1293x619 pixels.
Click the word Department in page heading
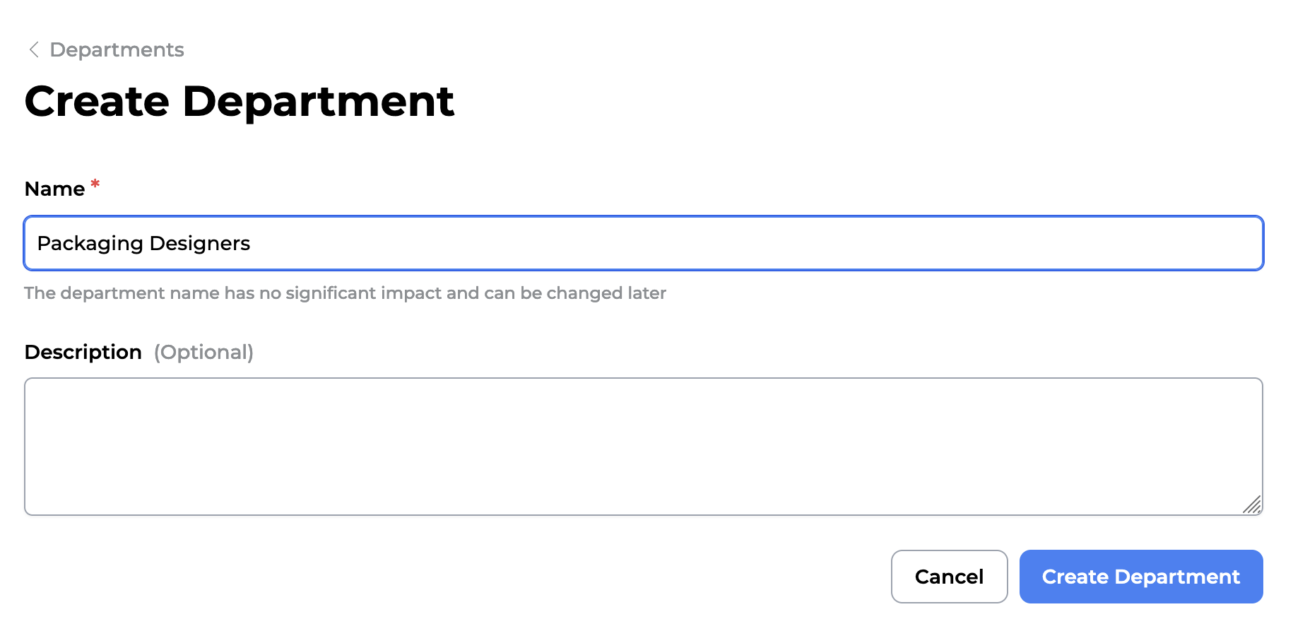point(318,101)
